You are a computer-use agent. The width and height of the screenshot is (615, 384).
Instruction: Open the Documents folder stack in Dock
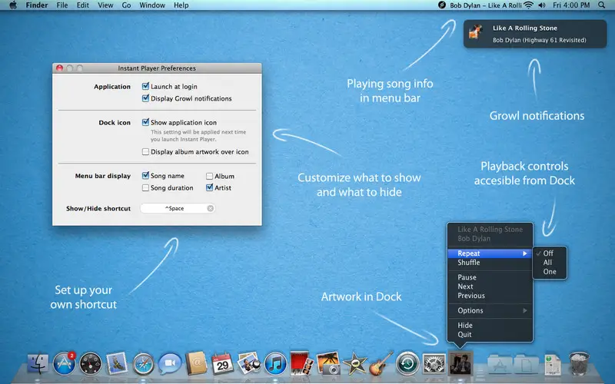coord(526,364)
